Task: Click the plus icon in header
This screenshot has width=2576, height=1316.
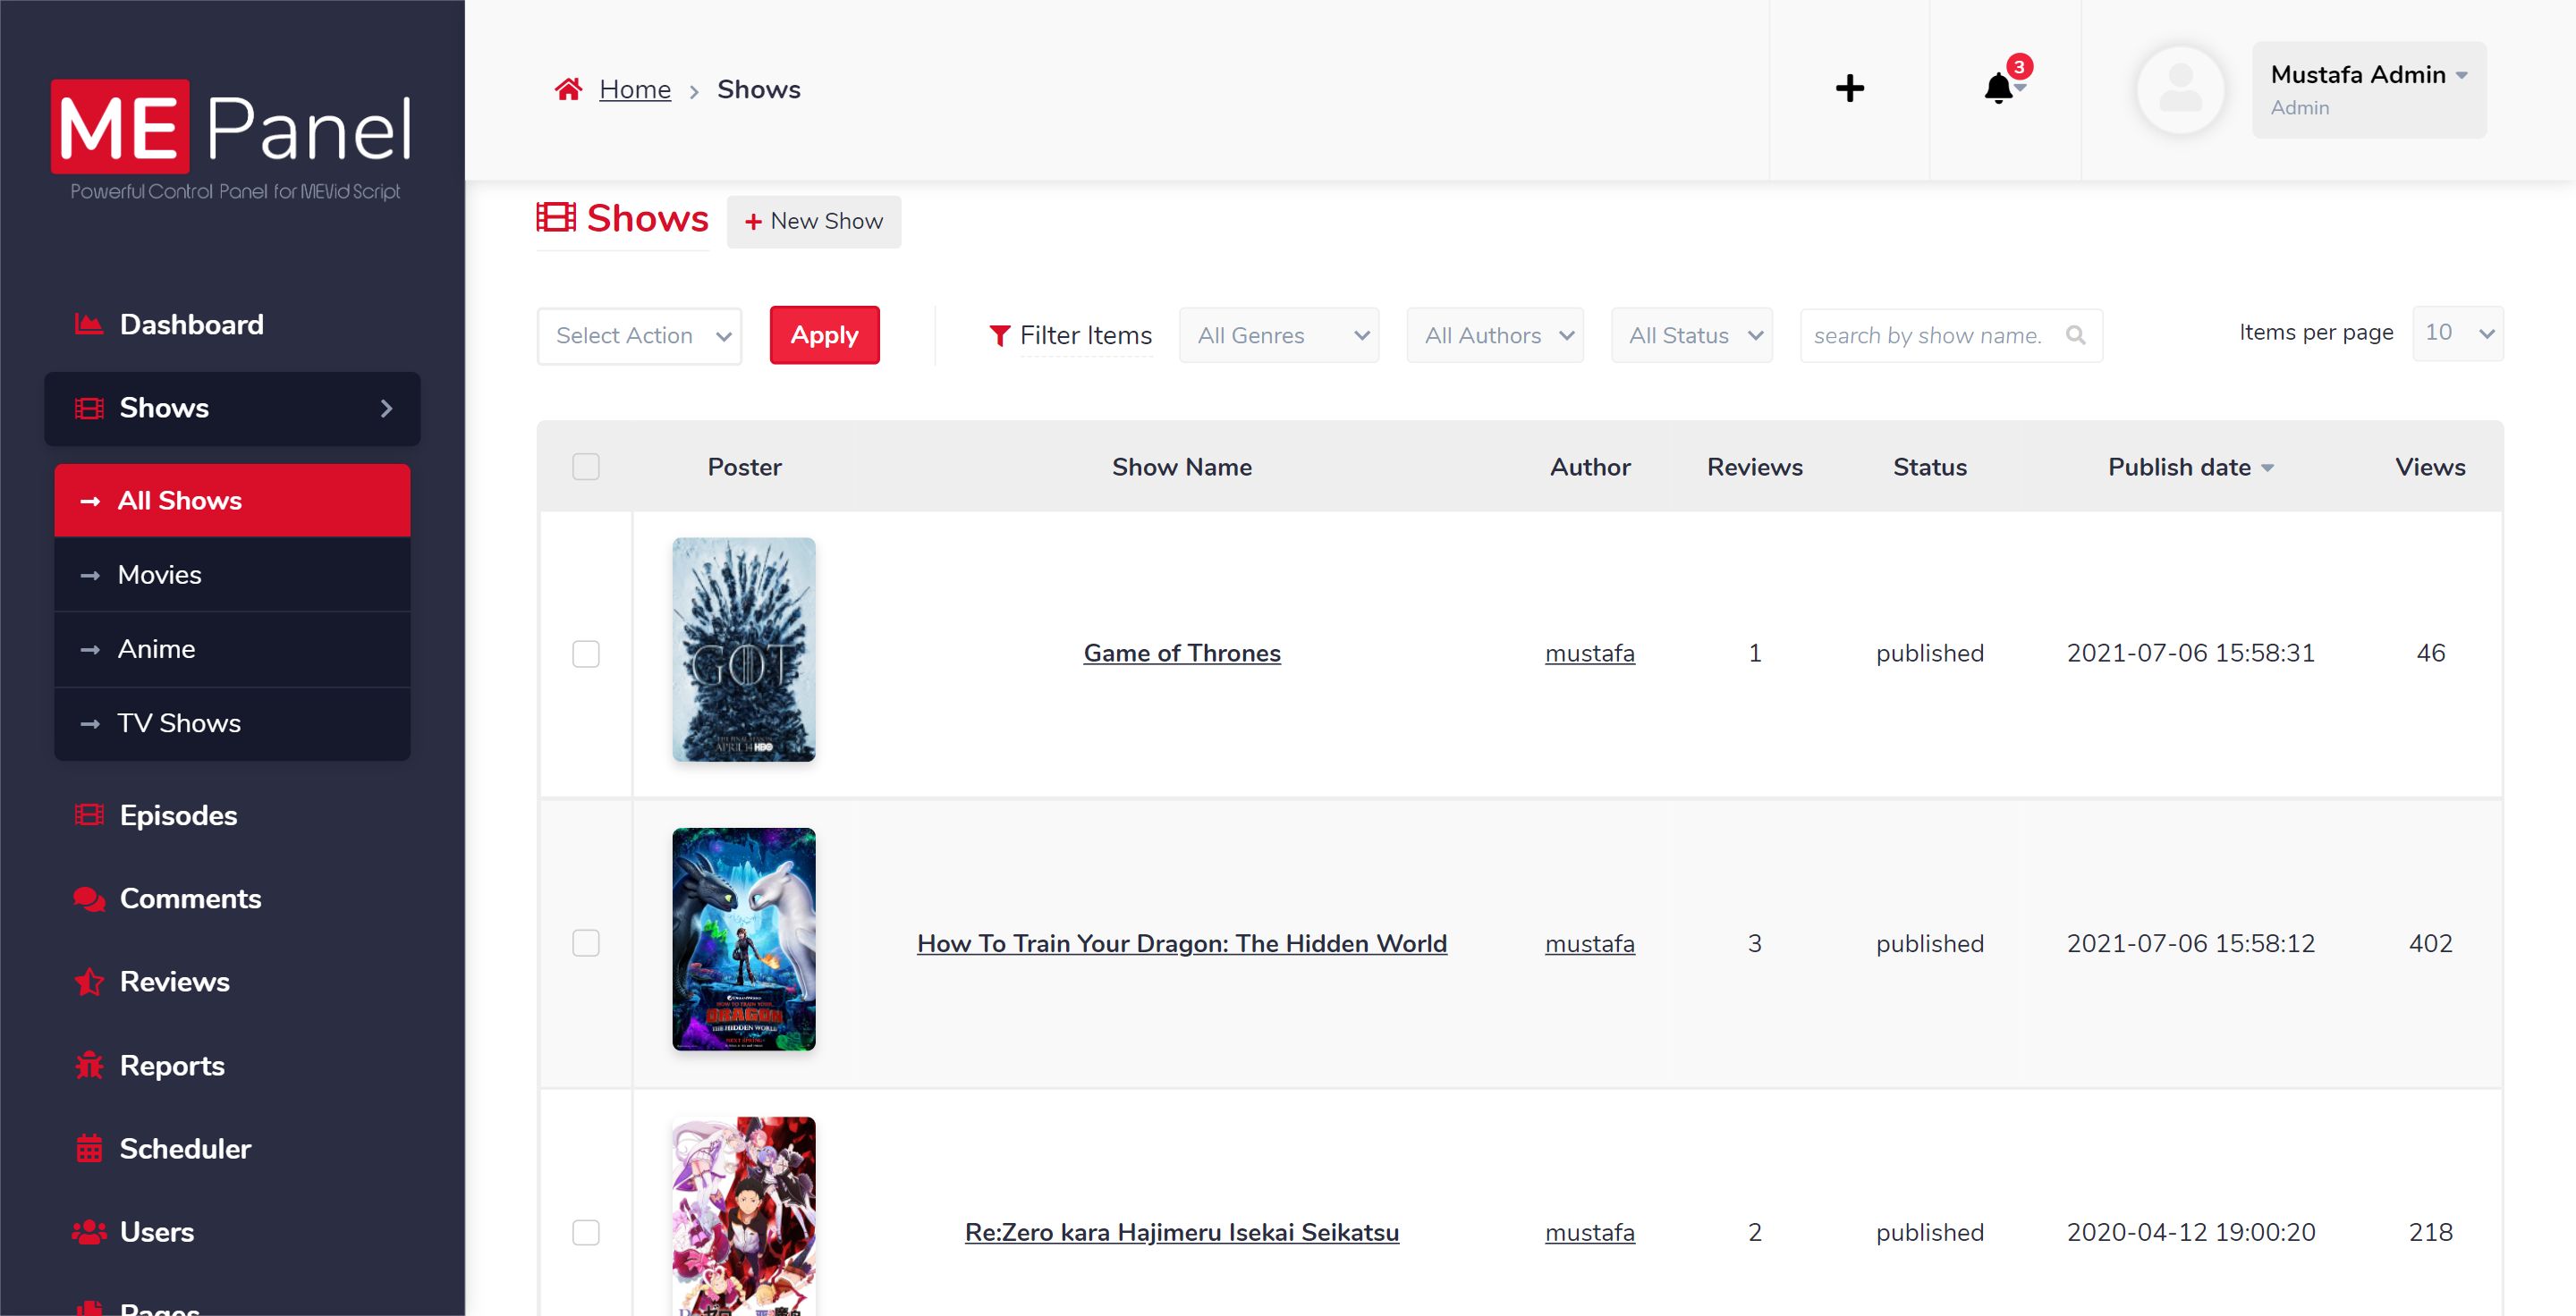Action: tap(1849, 89)
